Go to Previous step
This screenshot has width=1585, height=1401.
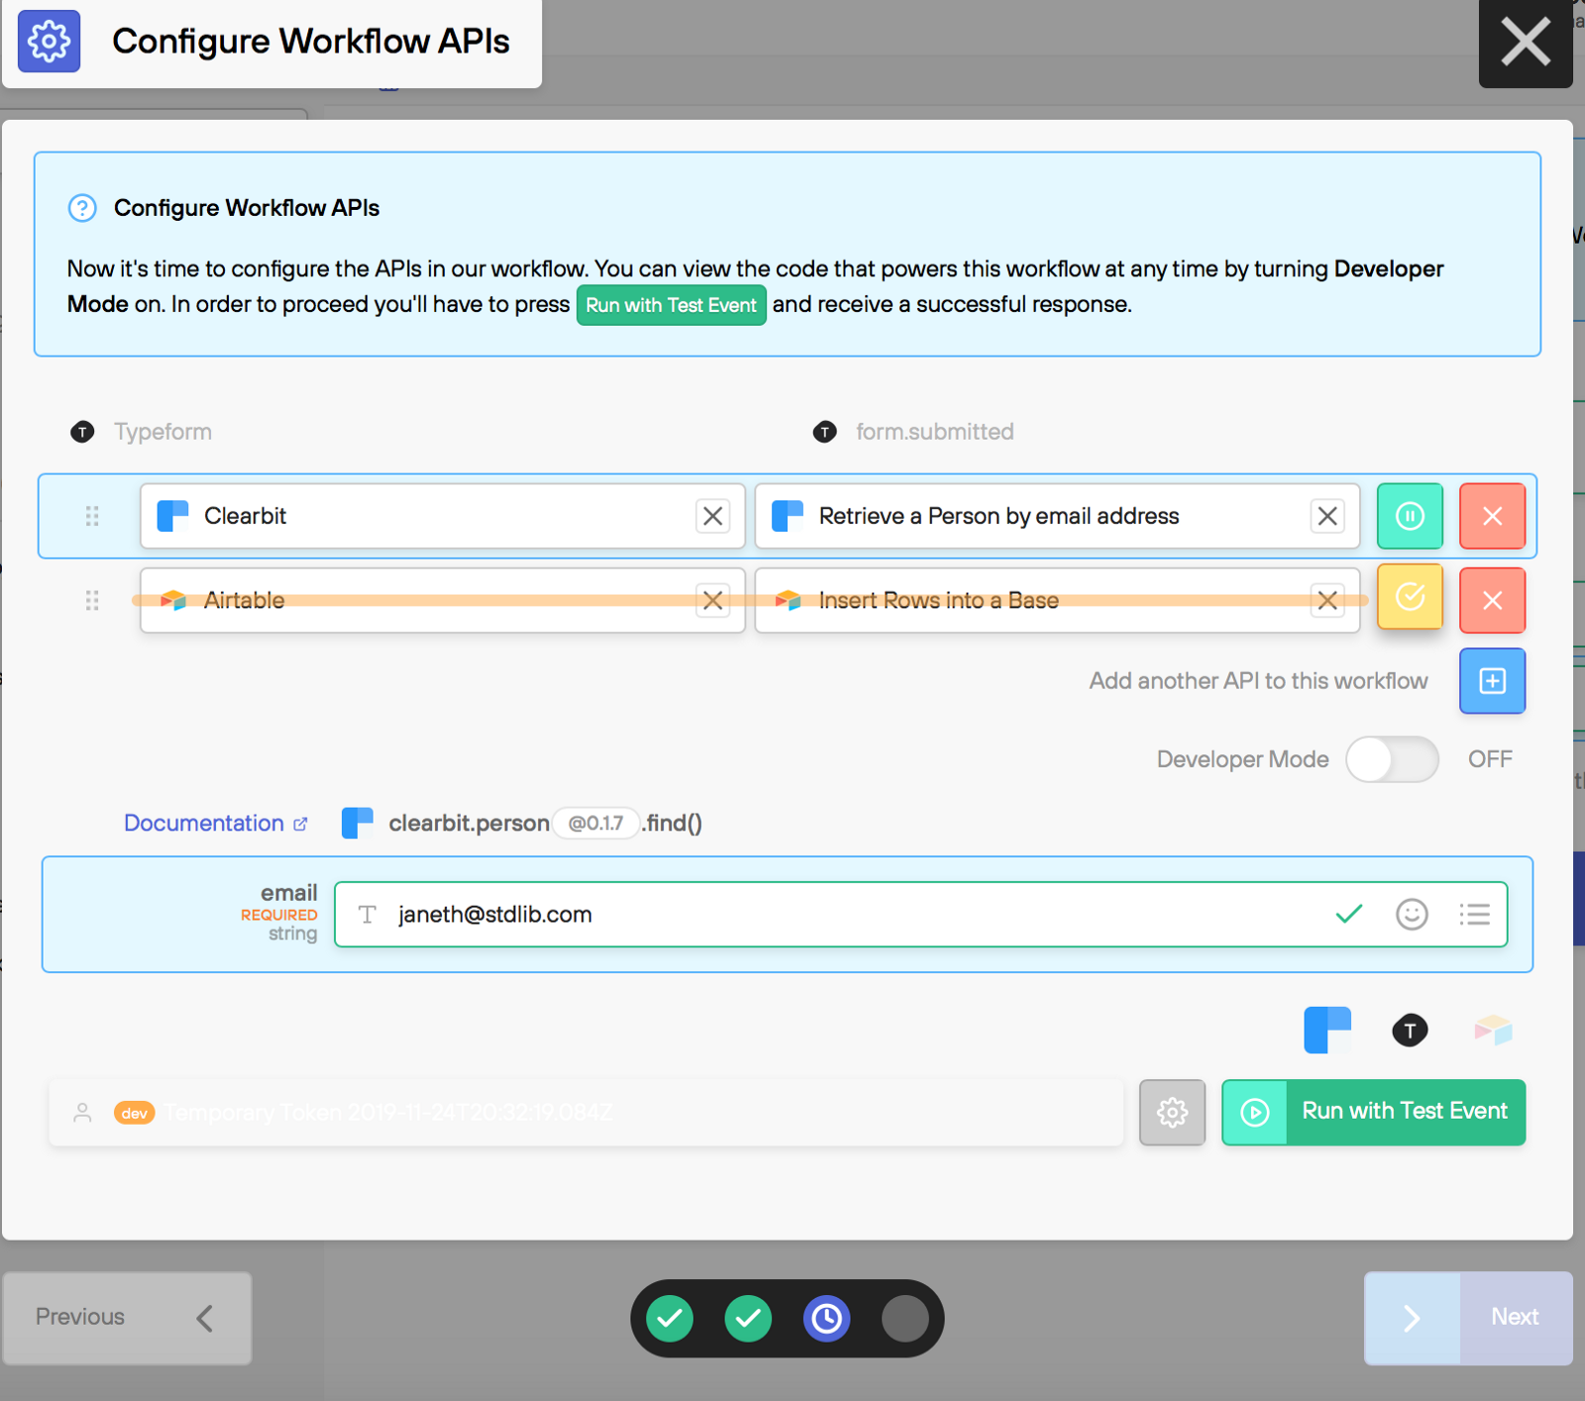pyautogui.click(x=127, y=1318)
